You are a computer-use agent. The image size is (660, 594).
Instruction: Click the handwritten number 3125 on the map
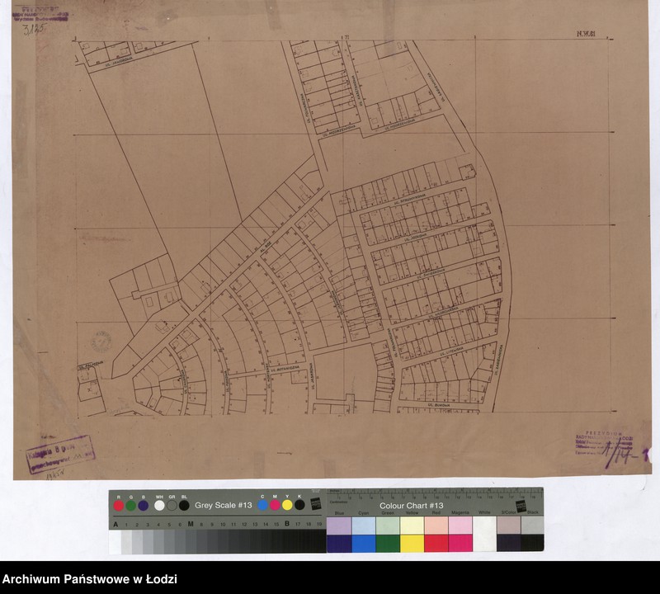click(x=35, y=29)
